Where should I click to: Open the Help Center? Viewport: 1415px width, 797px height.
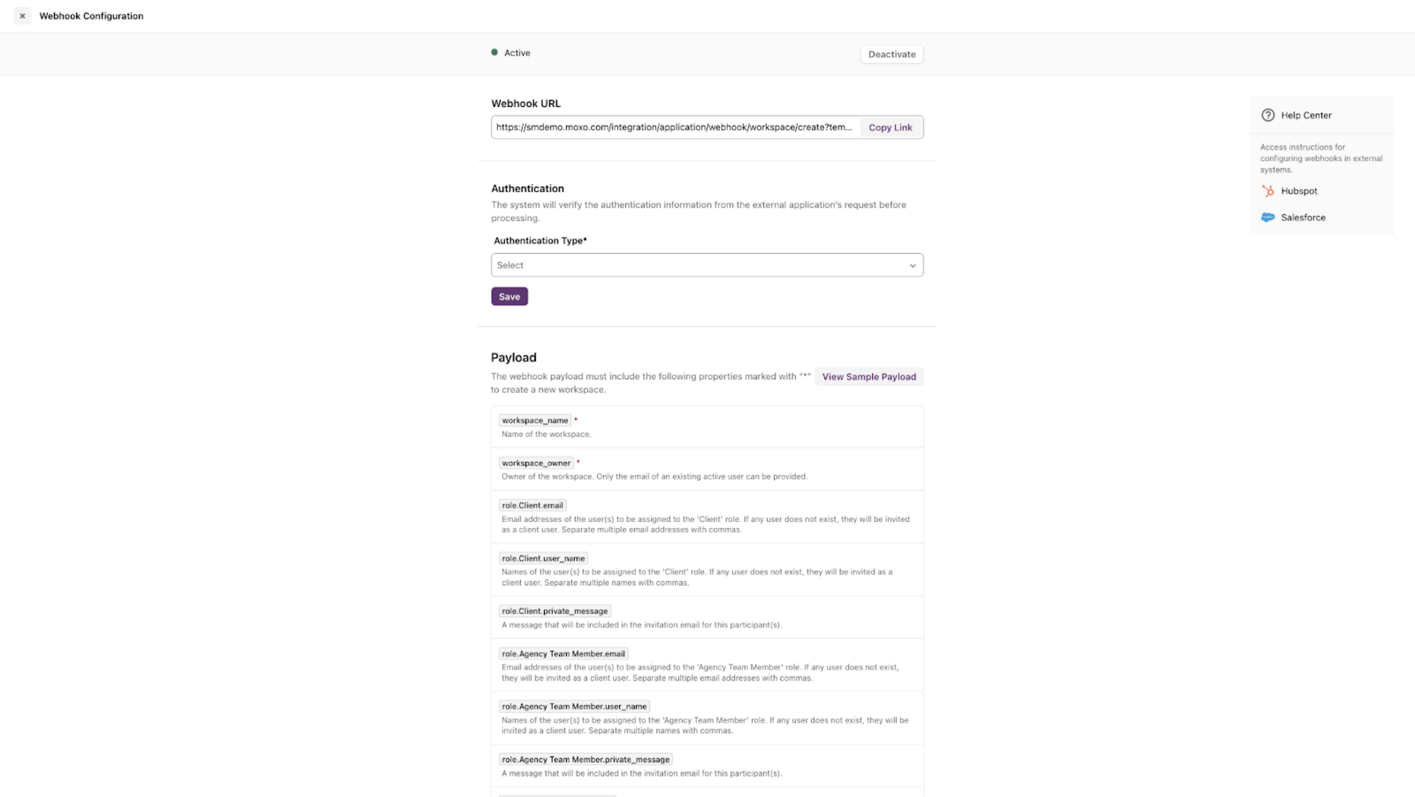pos(1306,115)
